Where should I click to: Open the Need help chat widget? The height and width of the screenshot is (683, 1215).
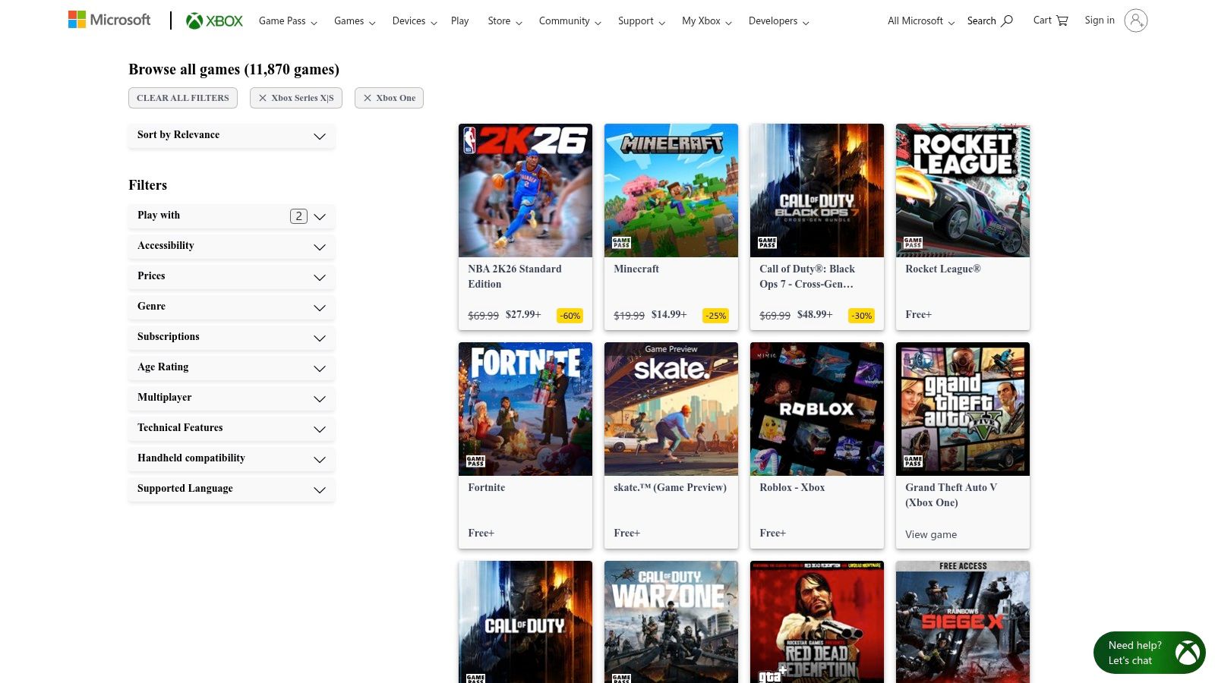(x=1149, y=653)
